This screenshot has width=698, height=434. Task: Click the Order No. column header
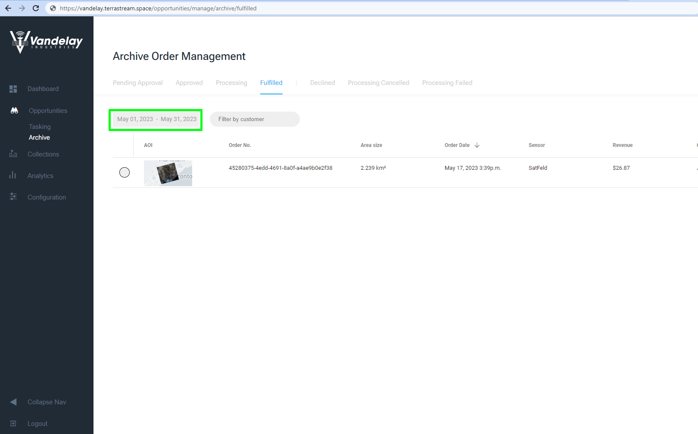(x=240, y=145)
